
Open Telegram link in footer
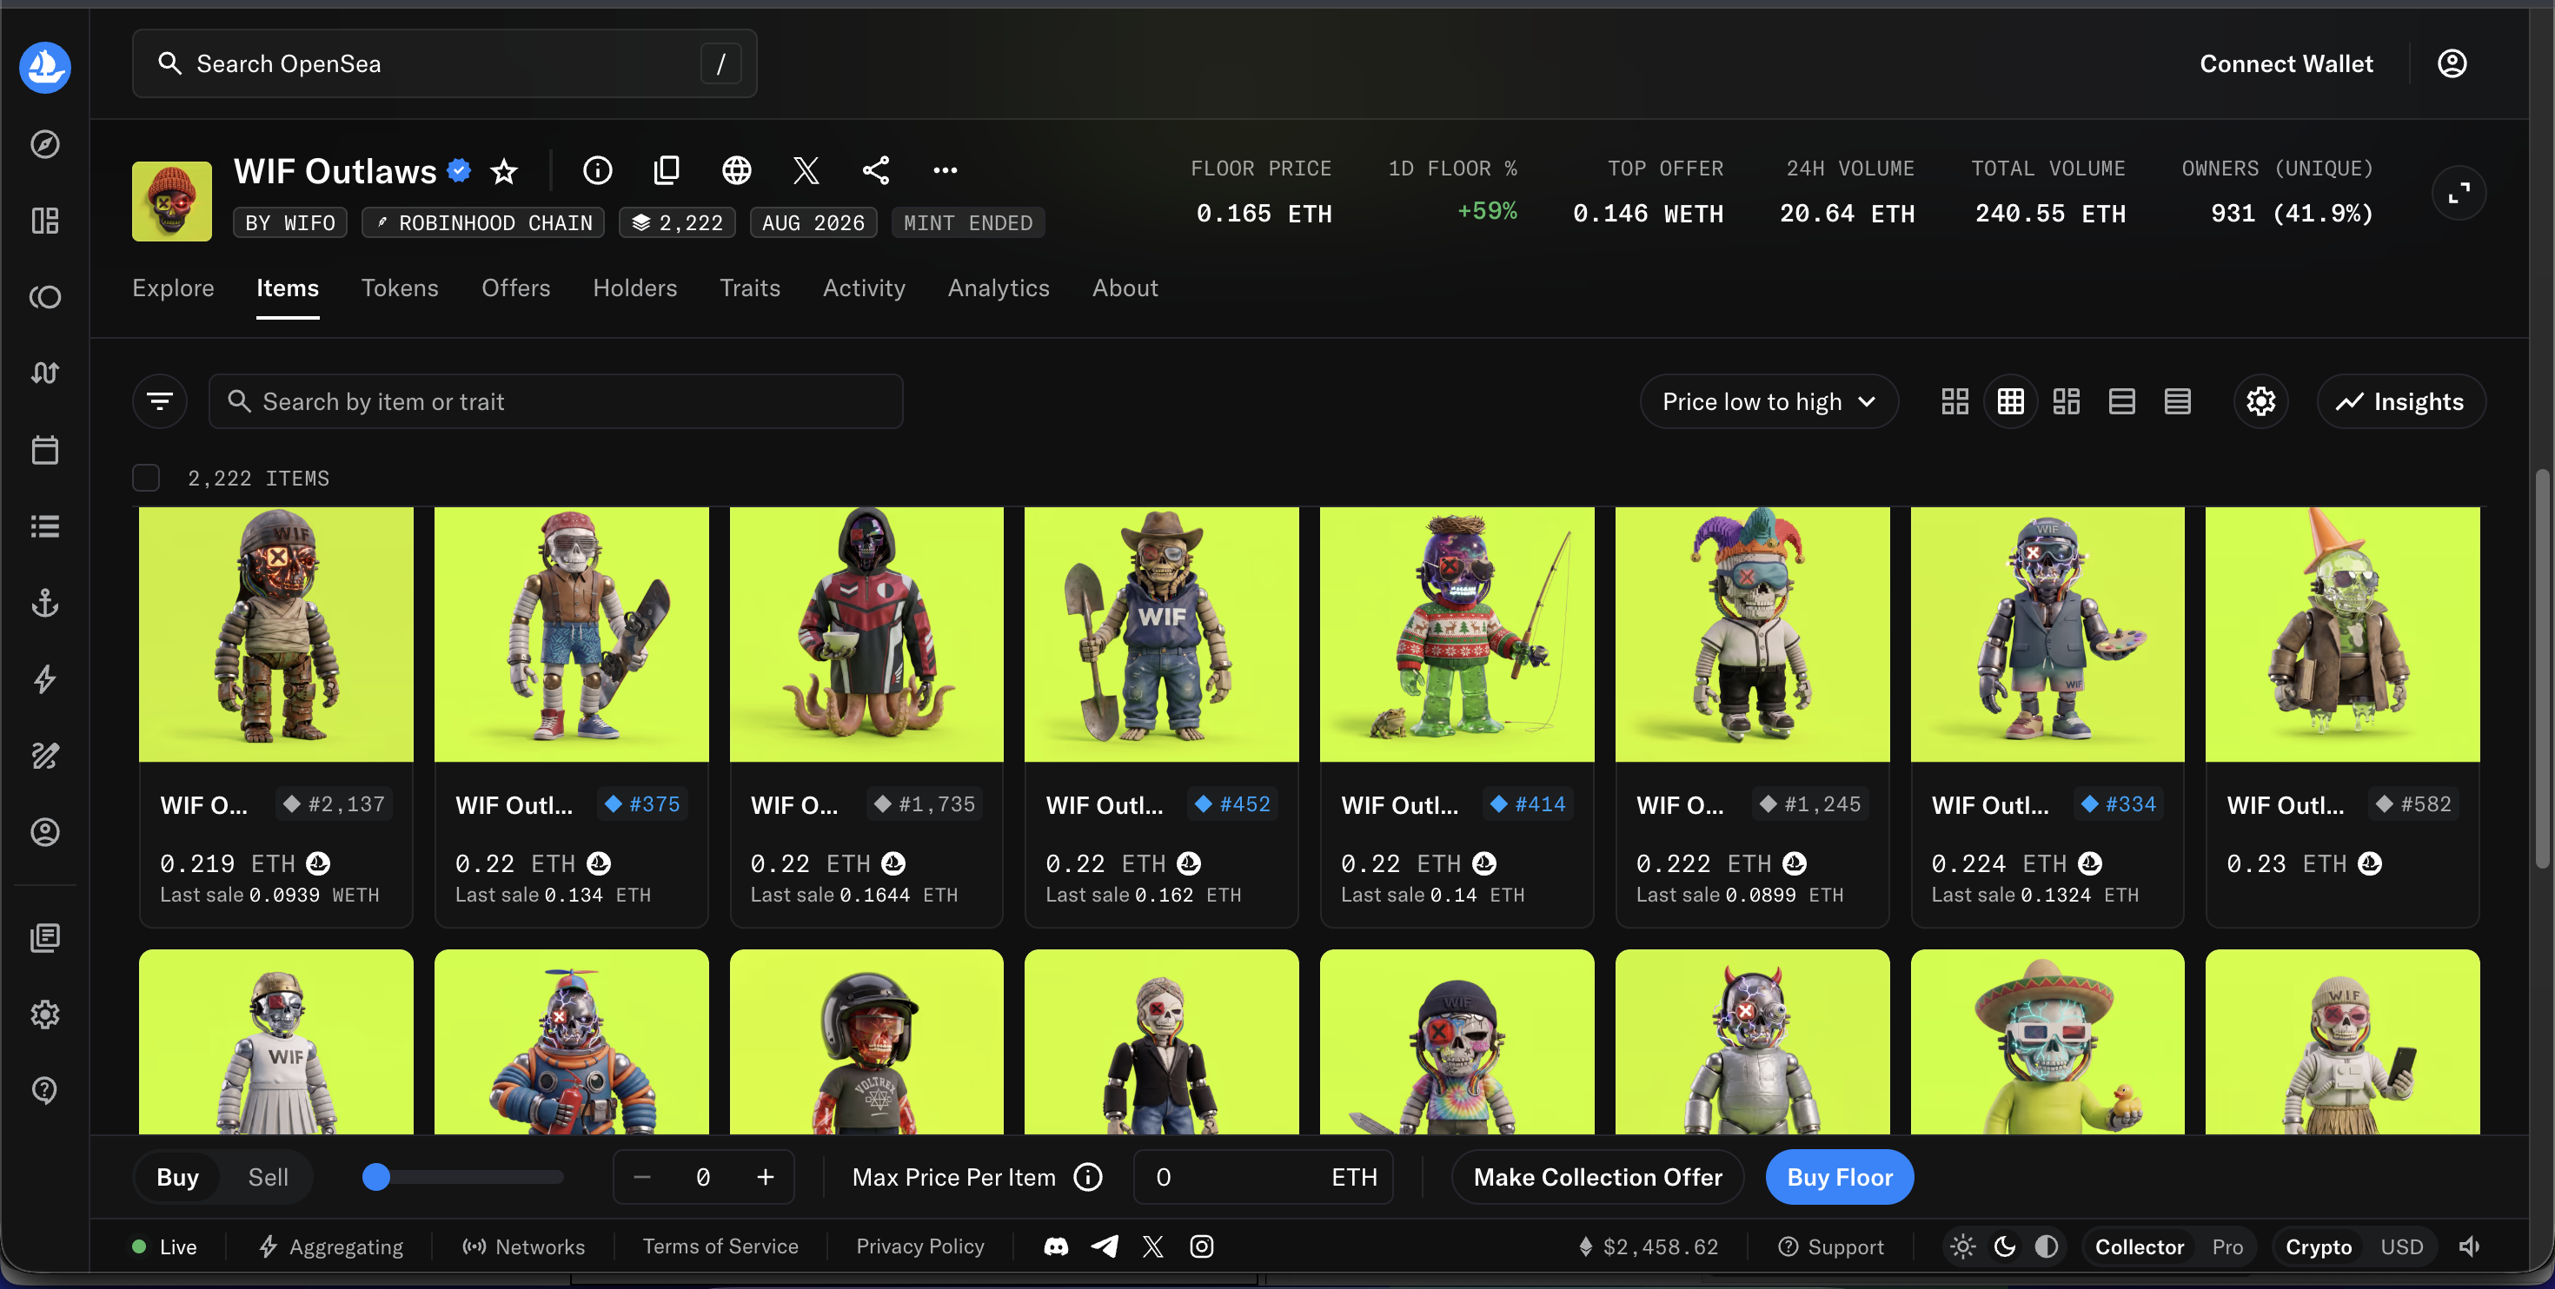1104,1246
